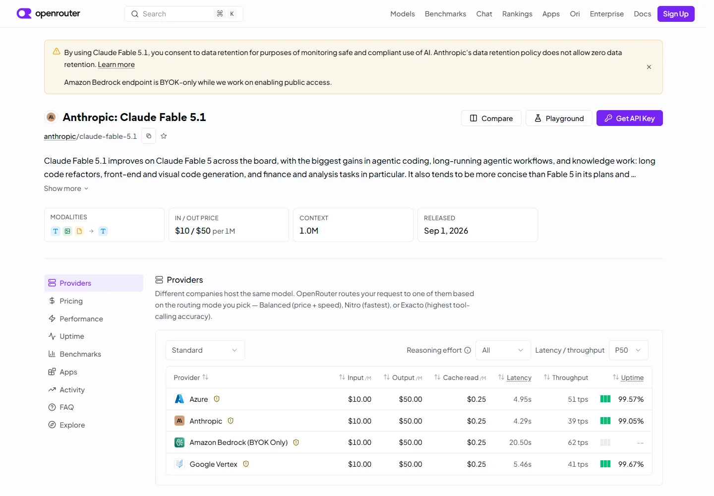Select Benchmarks in the sidebar
Screen dimensions: 714x496
tap(93, 354)
